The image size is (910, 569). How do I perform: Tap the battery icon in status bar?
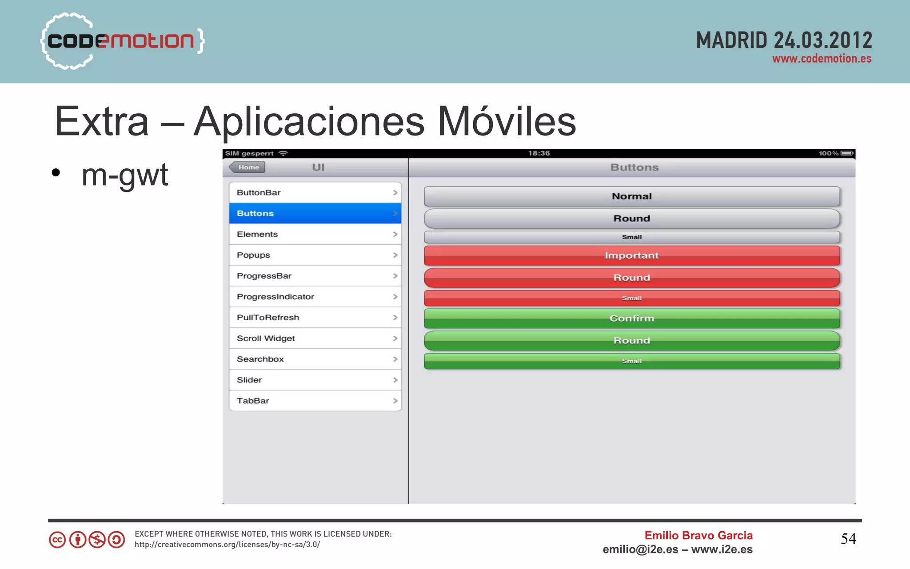[x=847, y=153]
